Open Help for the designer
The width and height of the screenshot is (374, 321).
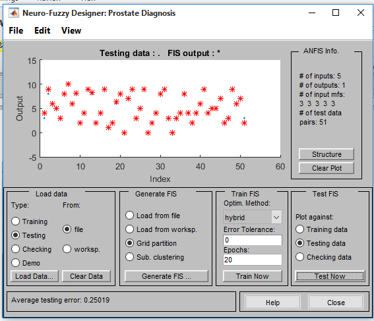(x=272, y=303)
